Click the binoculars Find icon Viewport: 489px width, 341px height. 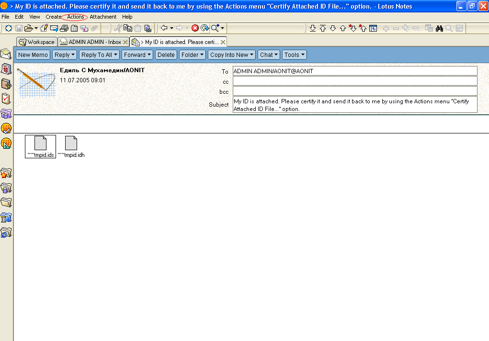[x=439, y=28]
